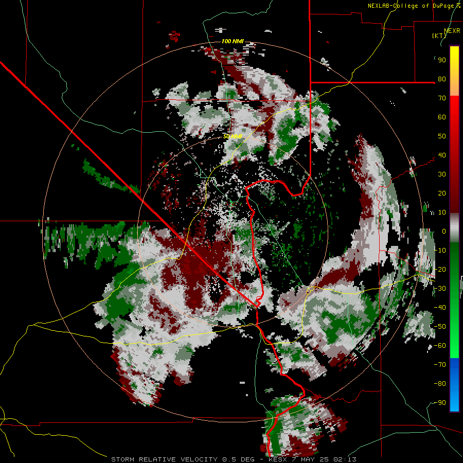Select the -60 value on velocity scale

pyautogui.click(x=440, y=346)
